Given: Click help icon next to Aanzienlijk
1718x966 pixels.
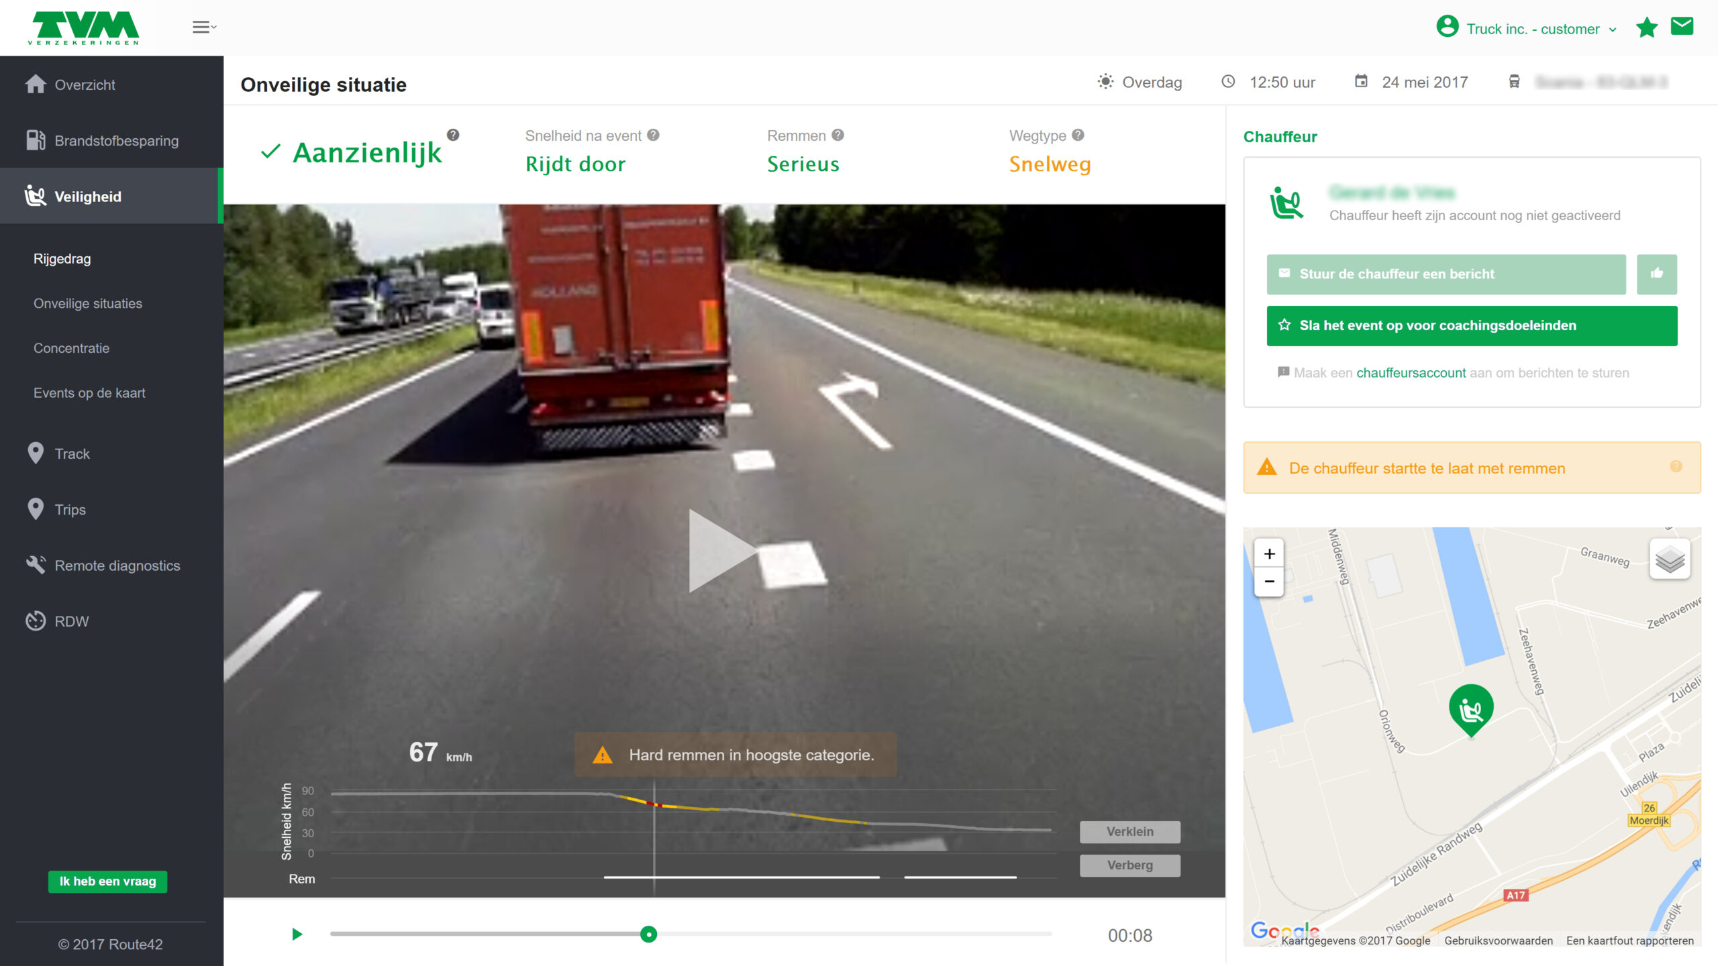Looking at the screenshot, I should tap(453, 135).
